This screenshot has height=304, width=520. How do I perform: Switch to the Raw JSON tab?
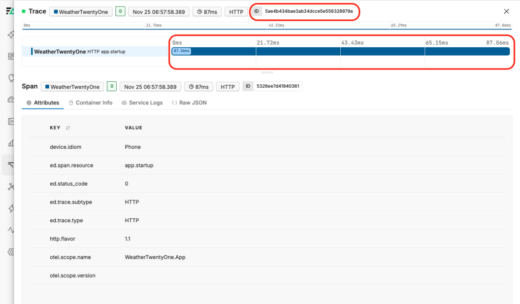coord(189,103)
